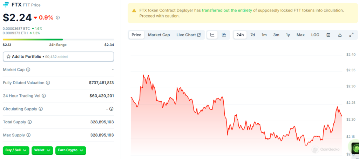This screenshot has height=159, width=359.
Task: Select the 24h time range
Action: tap(240, 35)
